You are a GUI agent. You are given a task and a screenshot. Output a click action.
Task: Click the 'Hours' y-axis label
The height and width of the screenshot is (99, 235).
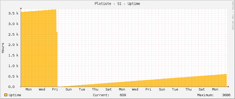coord(3,48)
